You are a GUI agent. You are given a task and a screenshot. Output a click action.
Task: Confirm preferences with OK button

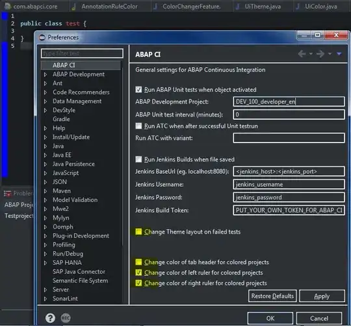tap(270, 318)
